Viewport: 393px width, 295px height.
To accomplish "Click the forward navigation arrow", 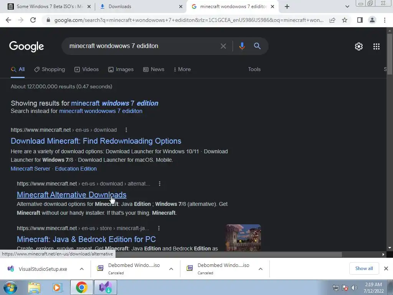I will pyautogui.click(x=21, y=20).
